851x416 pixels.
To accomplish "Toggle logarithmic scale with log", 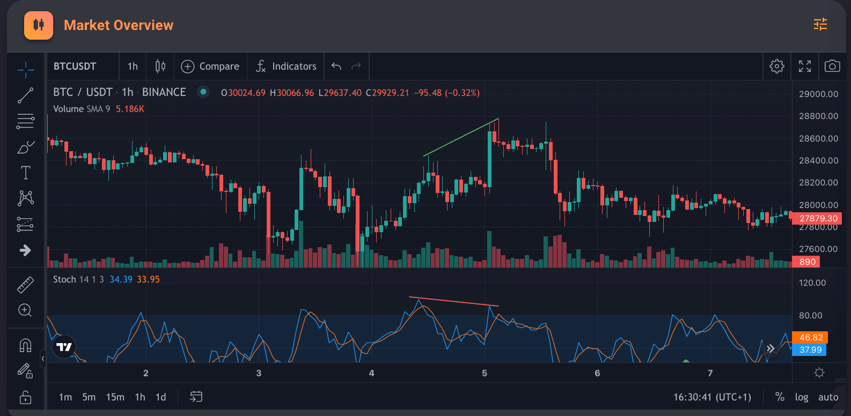I will (x=801, y=397).
